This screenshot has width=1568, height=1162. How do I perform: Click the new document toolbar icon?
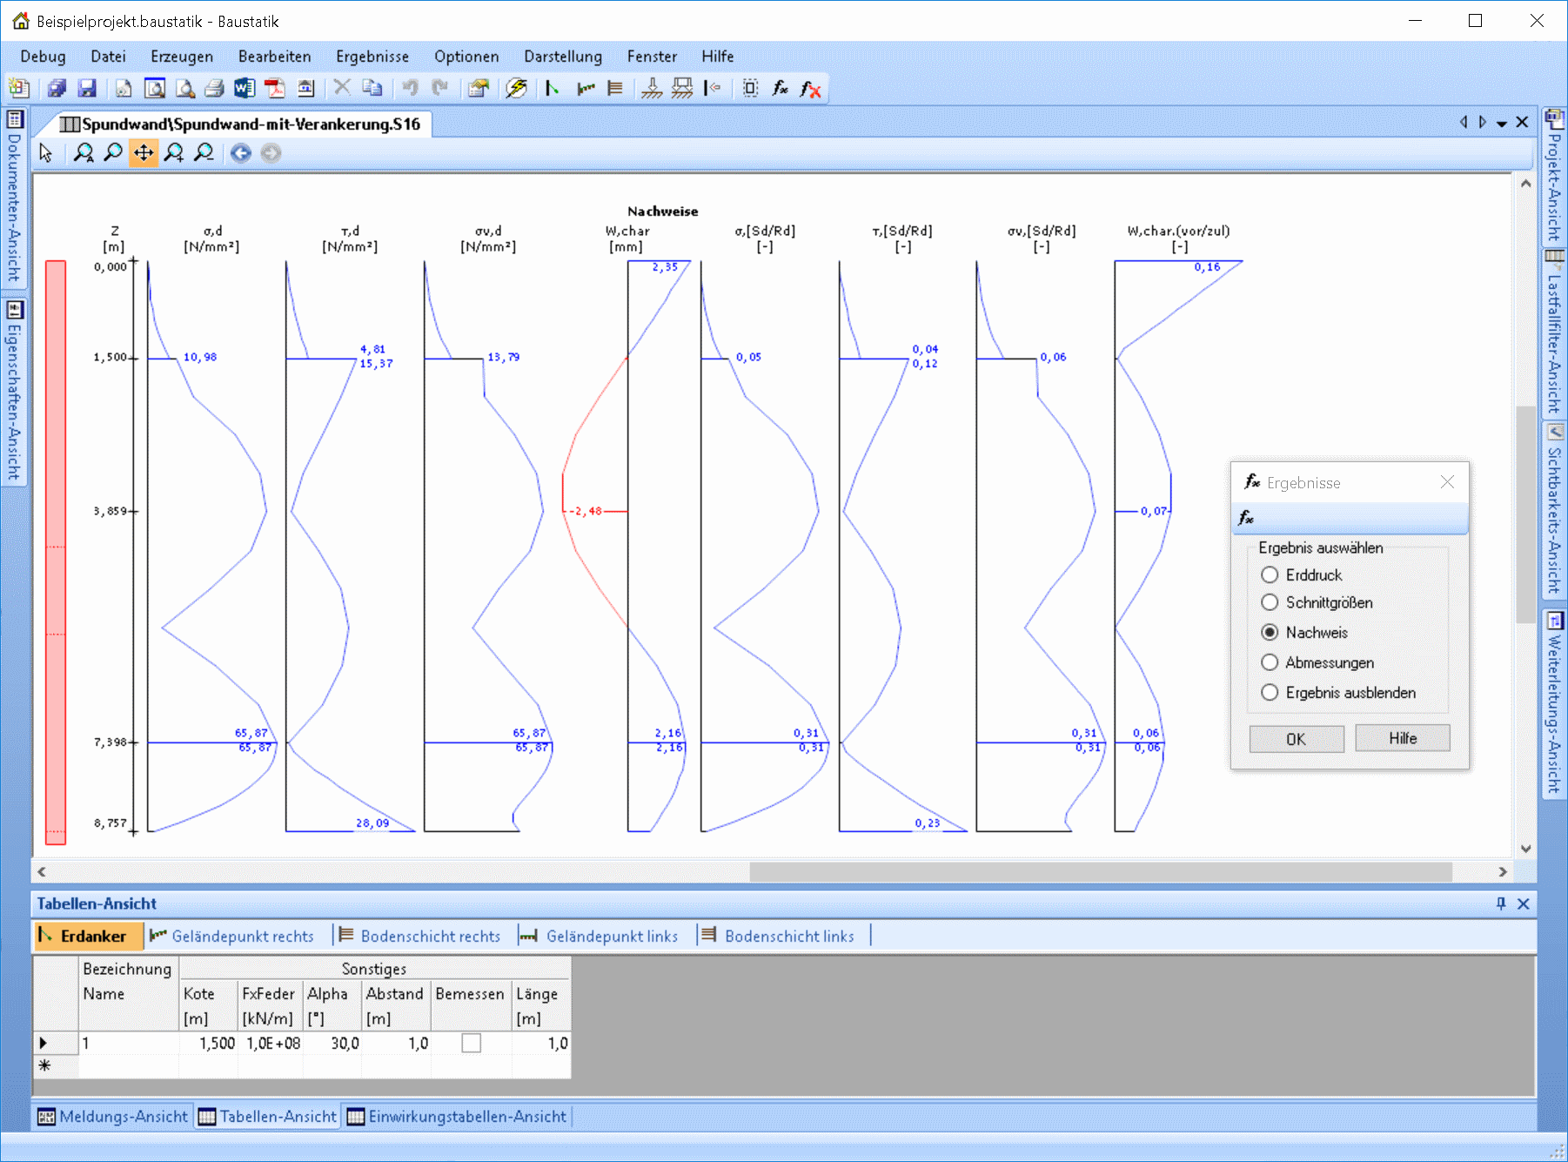(x=18, y=88)
